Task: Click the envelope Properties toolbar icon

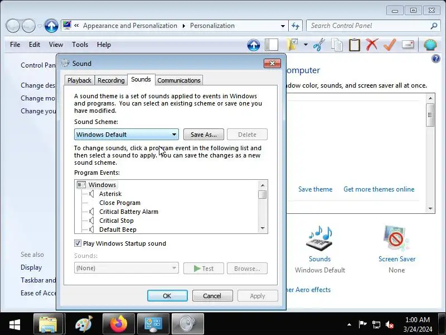Action: pyautogui.click(x=408, y=45)
